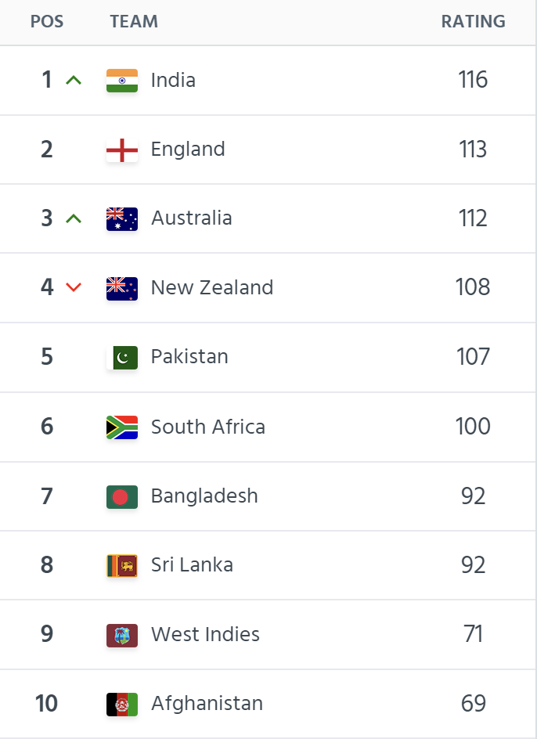Click the India flag icon
This screenshot has height=739, width=537.
pos(122,81)
